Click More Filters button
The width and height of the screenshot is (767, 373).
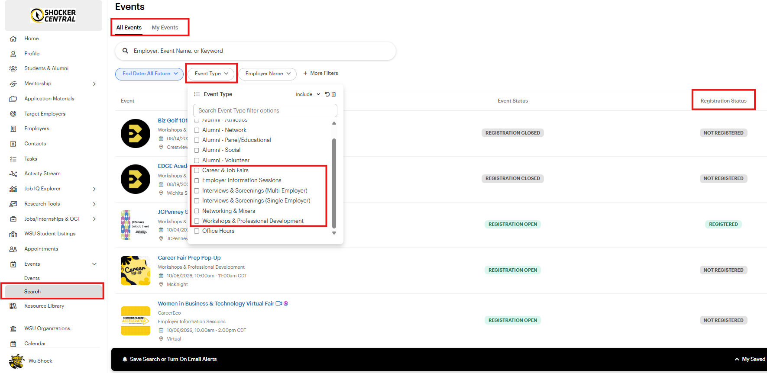(320, 73)
